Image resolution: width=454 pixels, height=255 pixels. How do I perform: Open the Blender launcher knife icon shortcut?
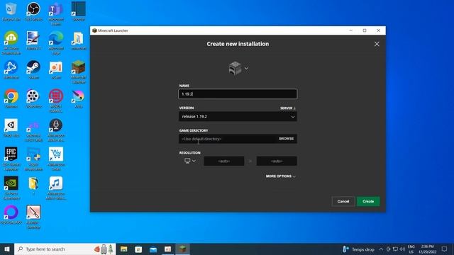(x=33, y=216)
